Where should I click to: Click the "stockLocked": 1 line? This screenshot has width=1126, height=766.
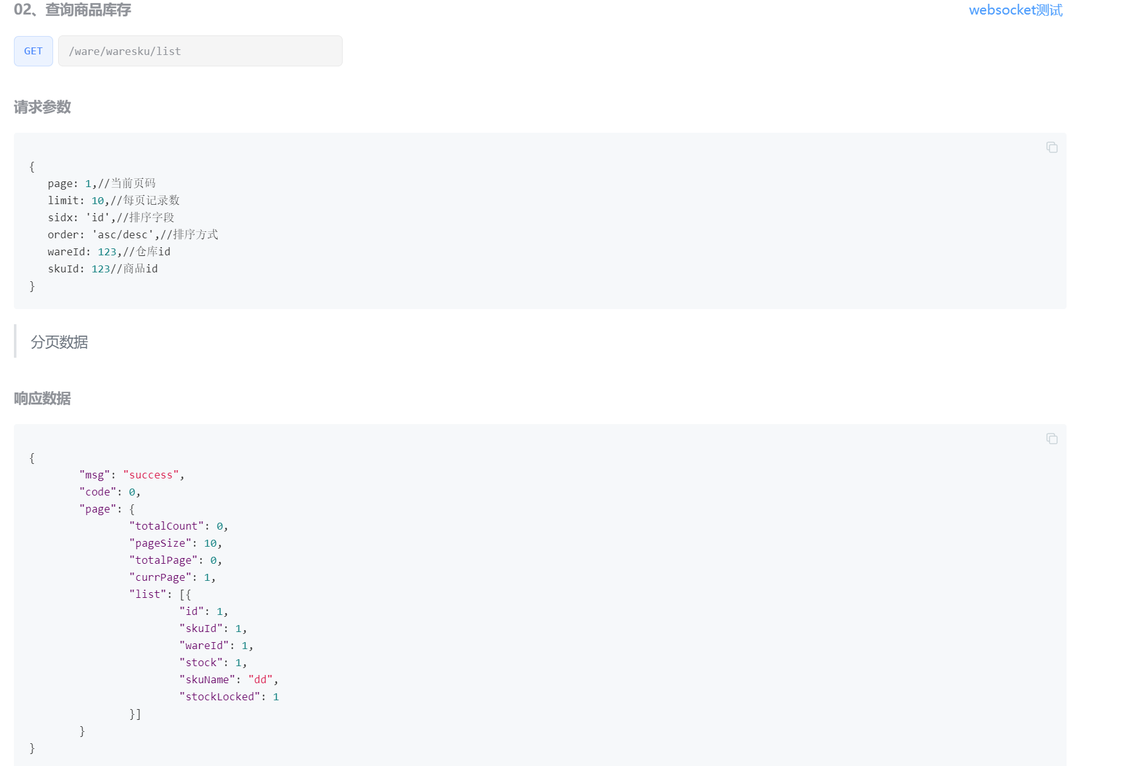click(x=229, y=696)
